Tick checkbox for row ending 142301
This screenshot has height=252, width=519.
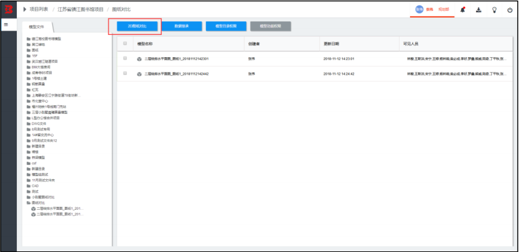125,58
